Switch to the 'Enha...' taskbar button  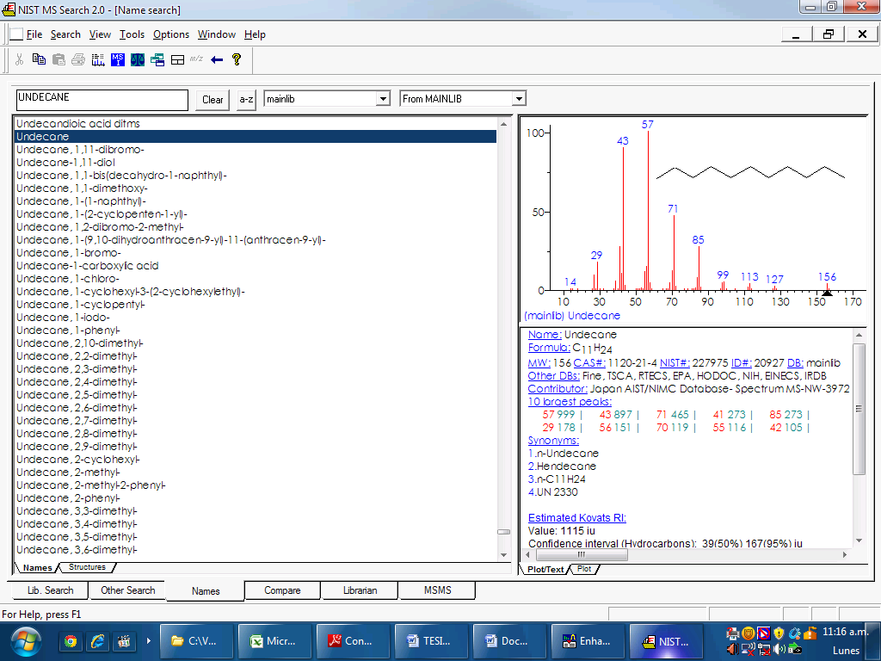(x=588, y=641)
